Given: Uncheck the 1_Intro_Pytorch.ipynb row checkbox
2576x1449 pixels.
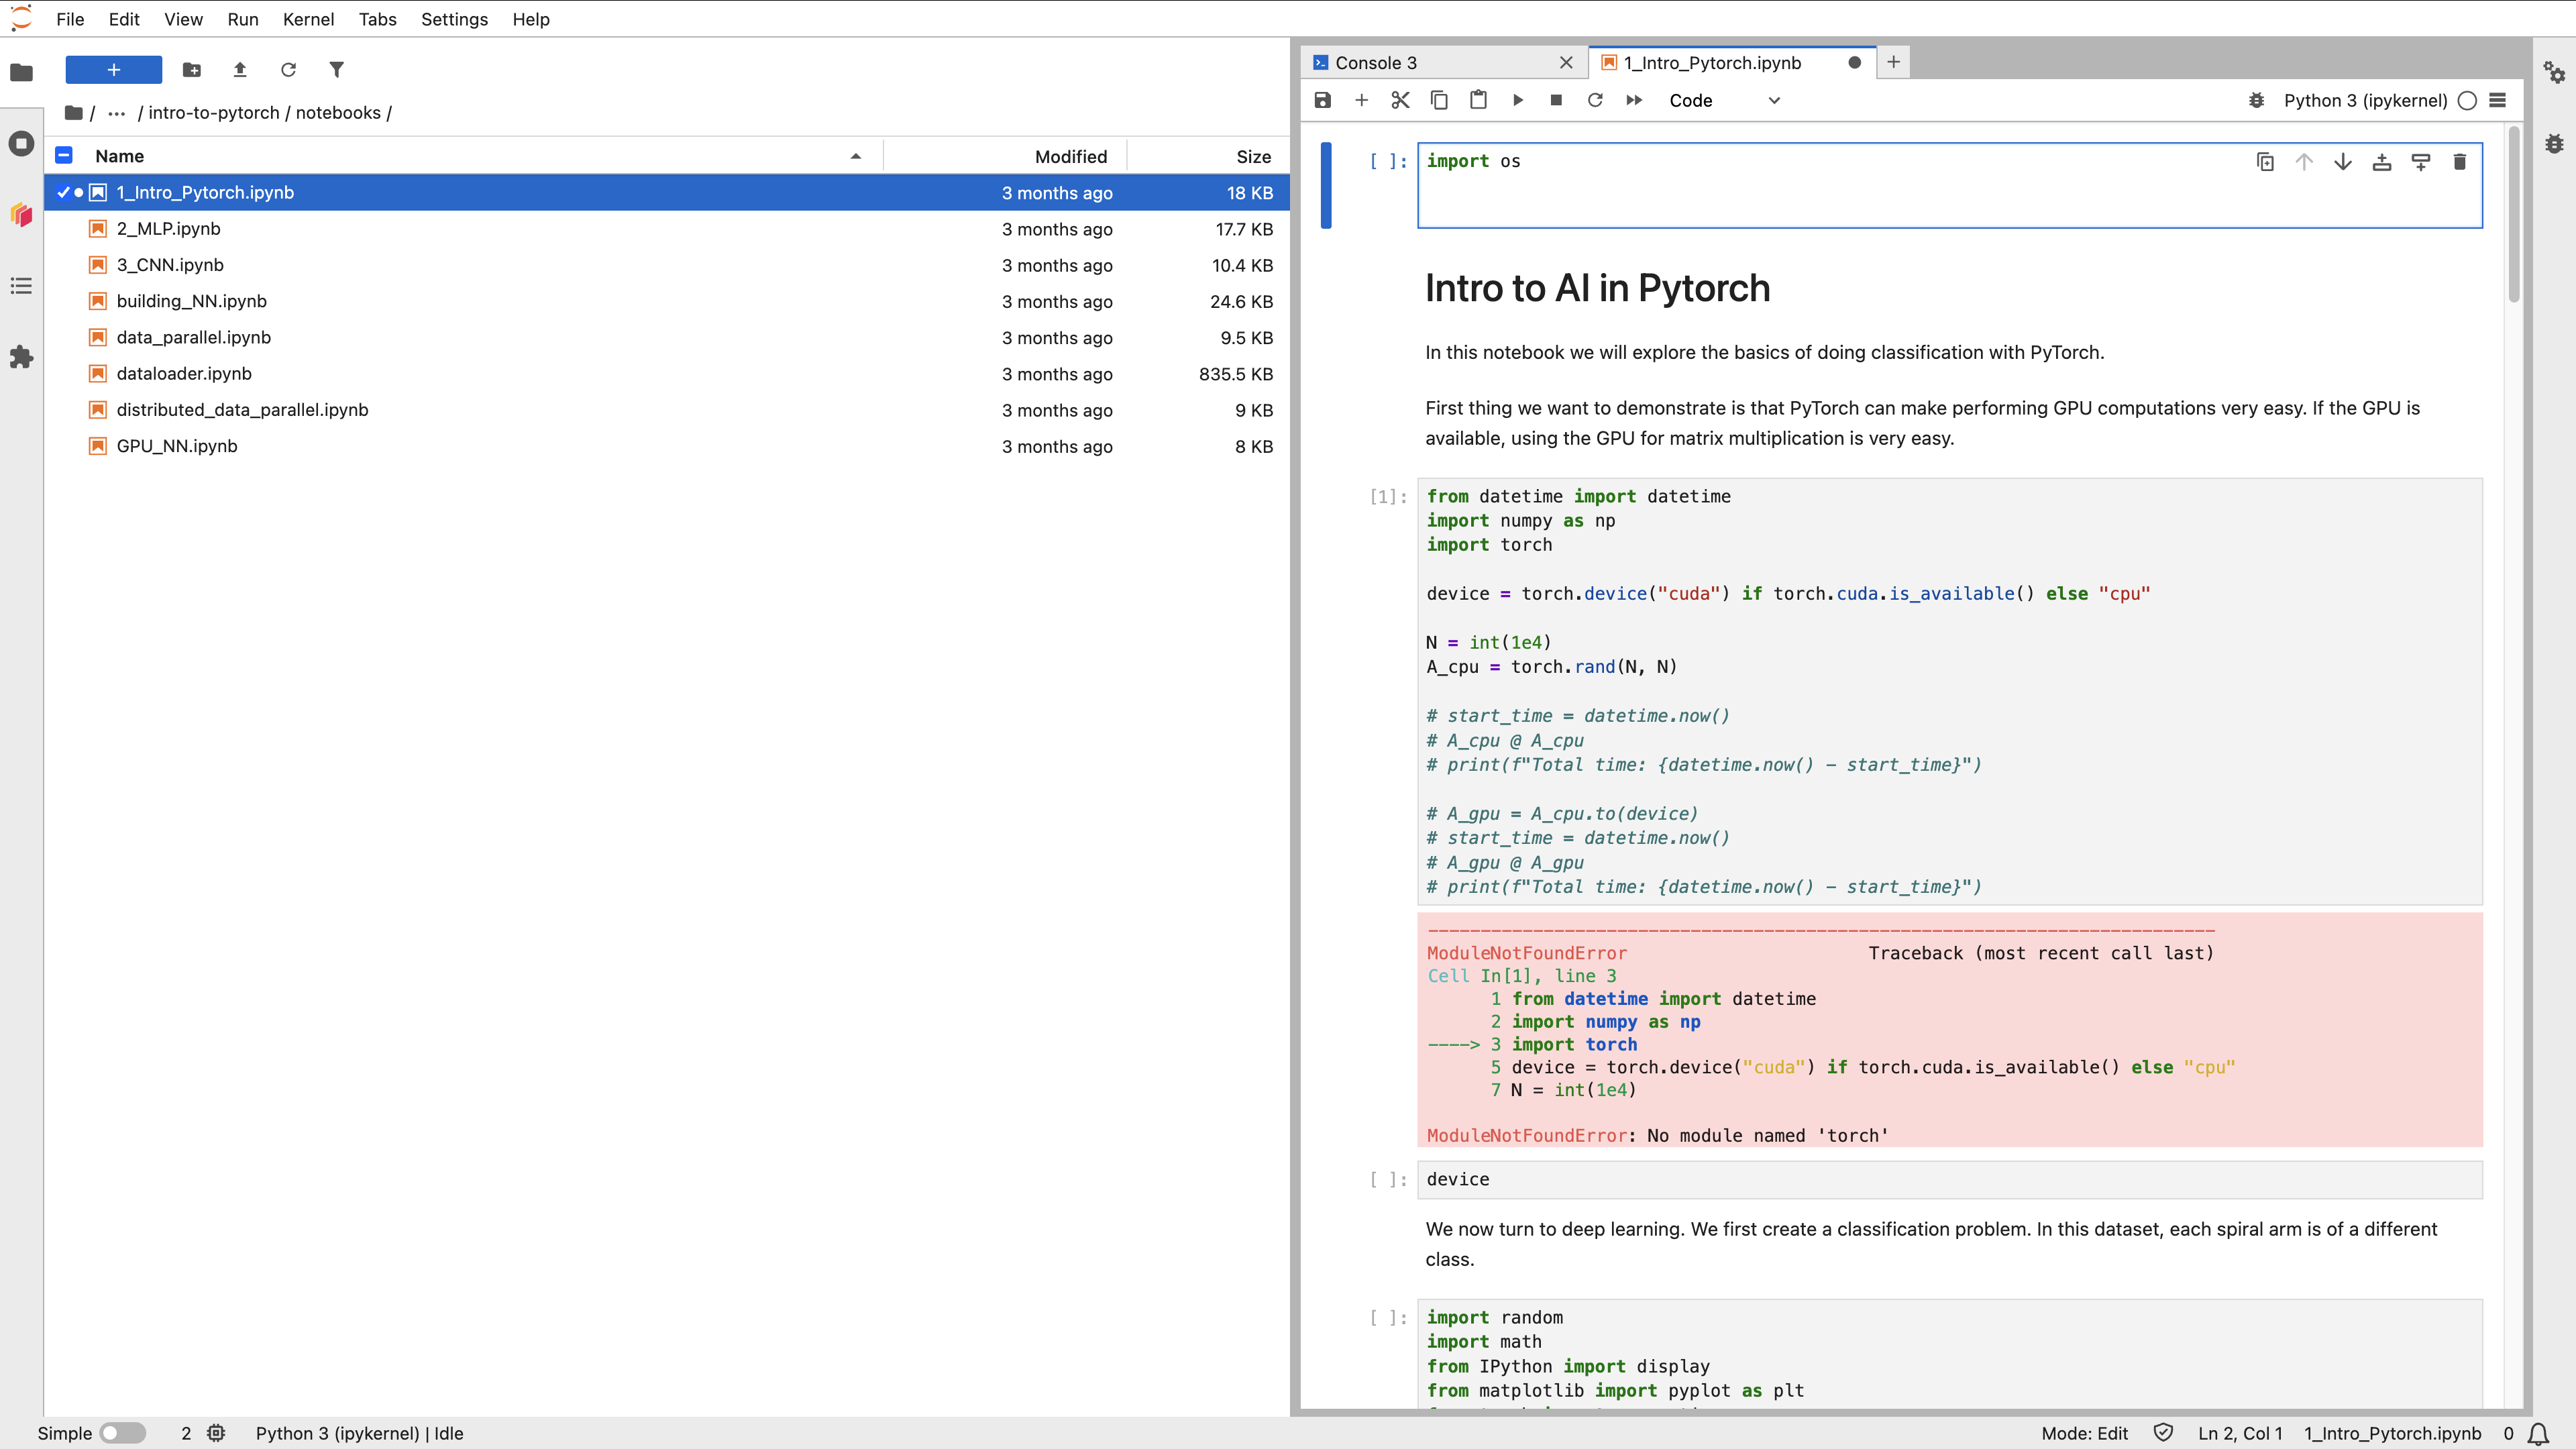Looking at the screenshot, I should 63,192.
